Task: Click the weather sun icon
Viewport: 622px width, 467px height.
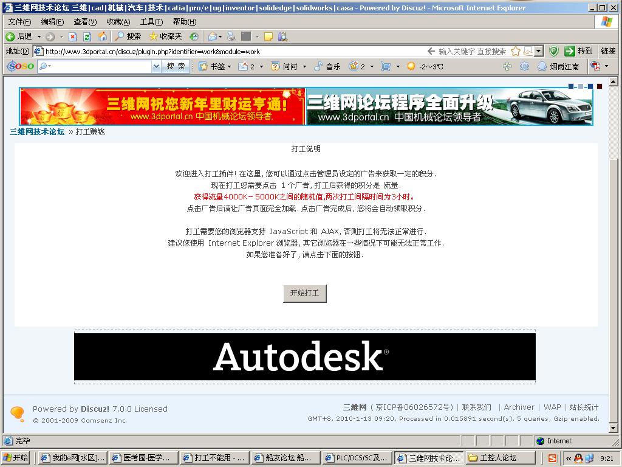Action: pos(411,66)
